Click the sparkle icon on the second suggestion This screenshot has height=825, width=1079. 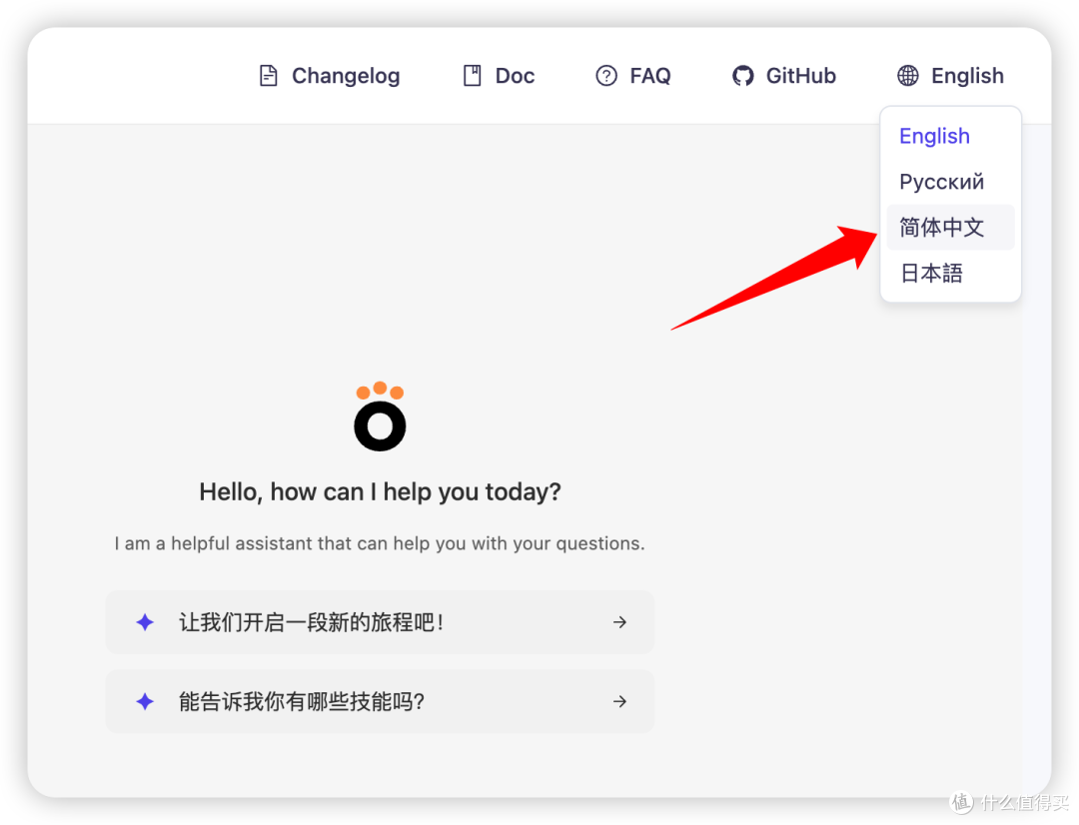tap(145, 701)
